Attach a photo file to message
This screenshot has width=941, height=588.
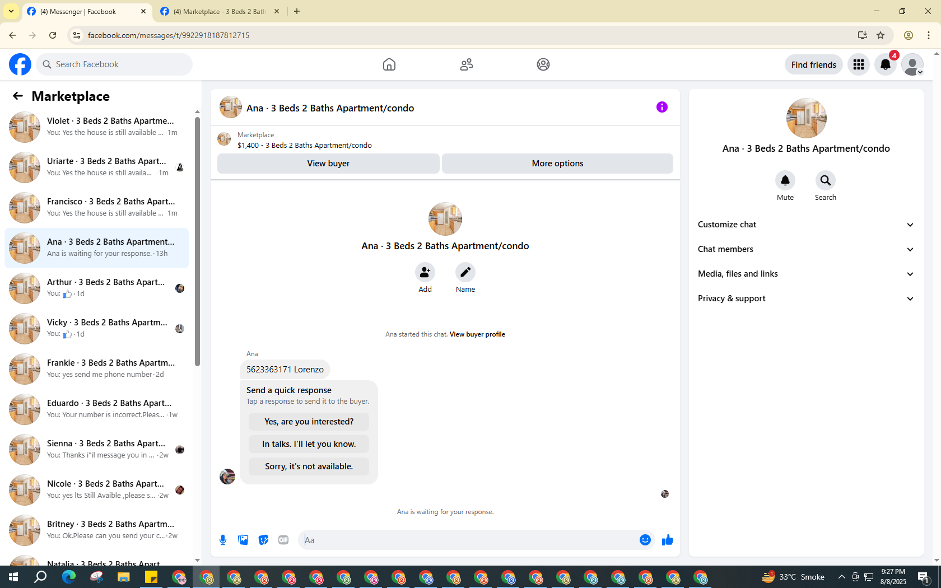(x=243, y=540)
